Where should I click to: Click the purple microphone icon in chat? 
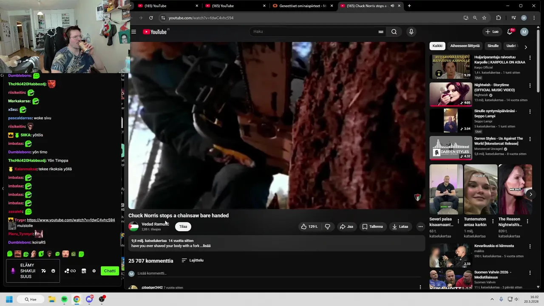(x=13, y=271)
